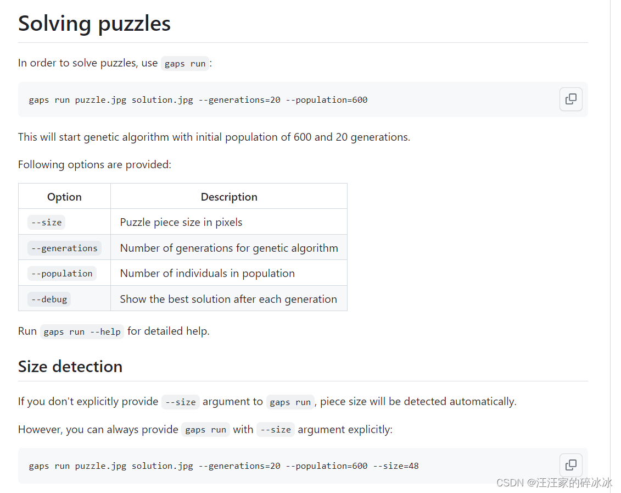Click the Solving puzzles heading
The image size is (621, 493).
(94, 24)
